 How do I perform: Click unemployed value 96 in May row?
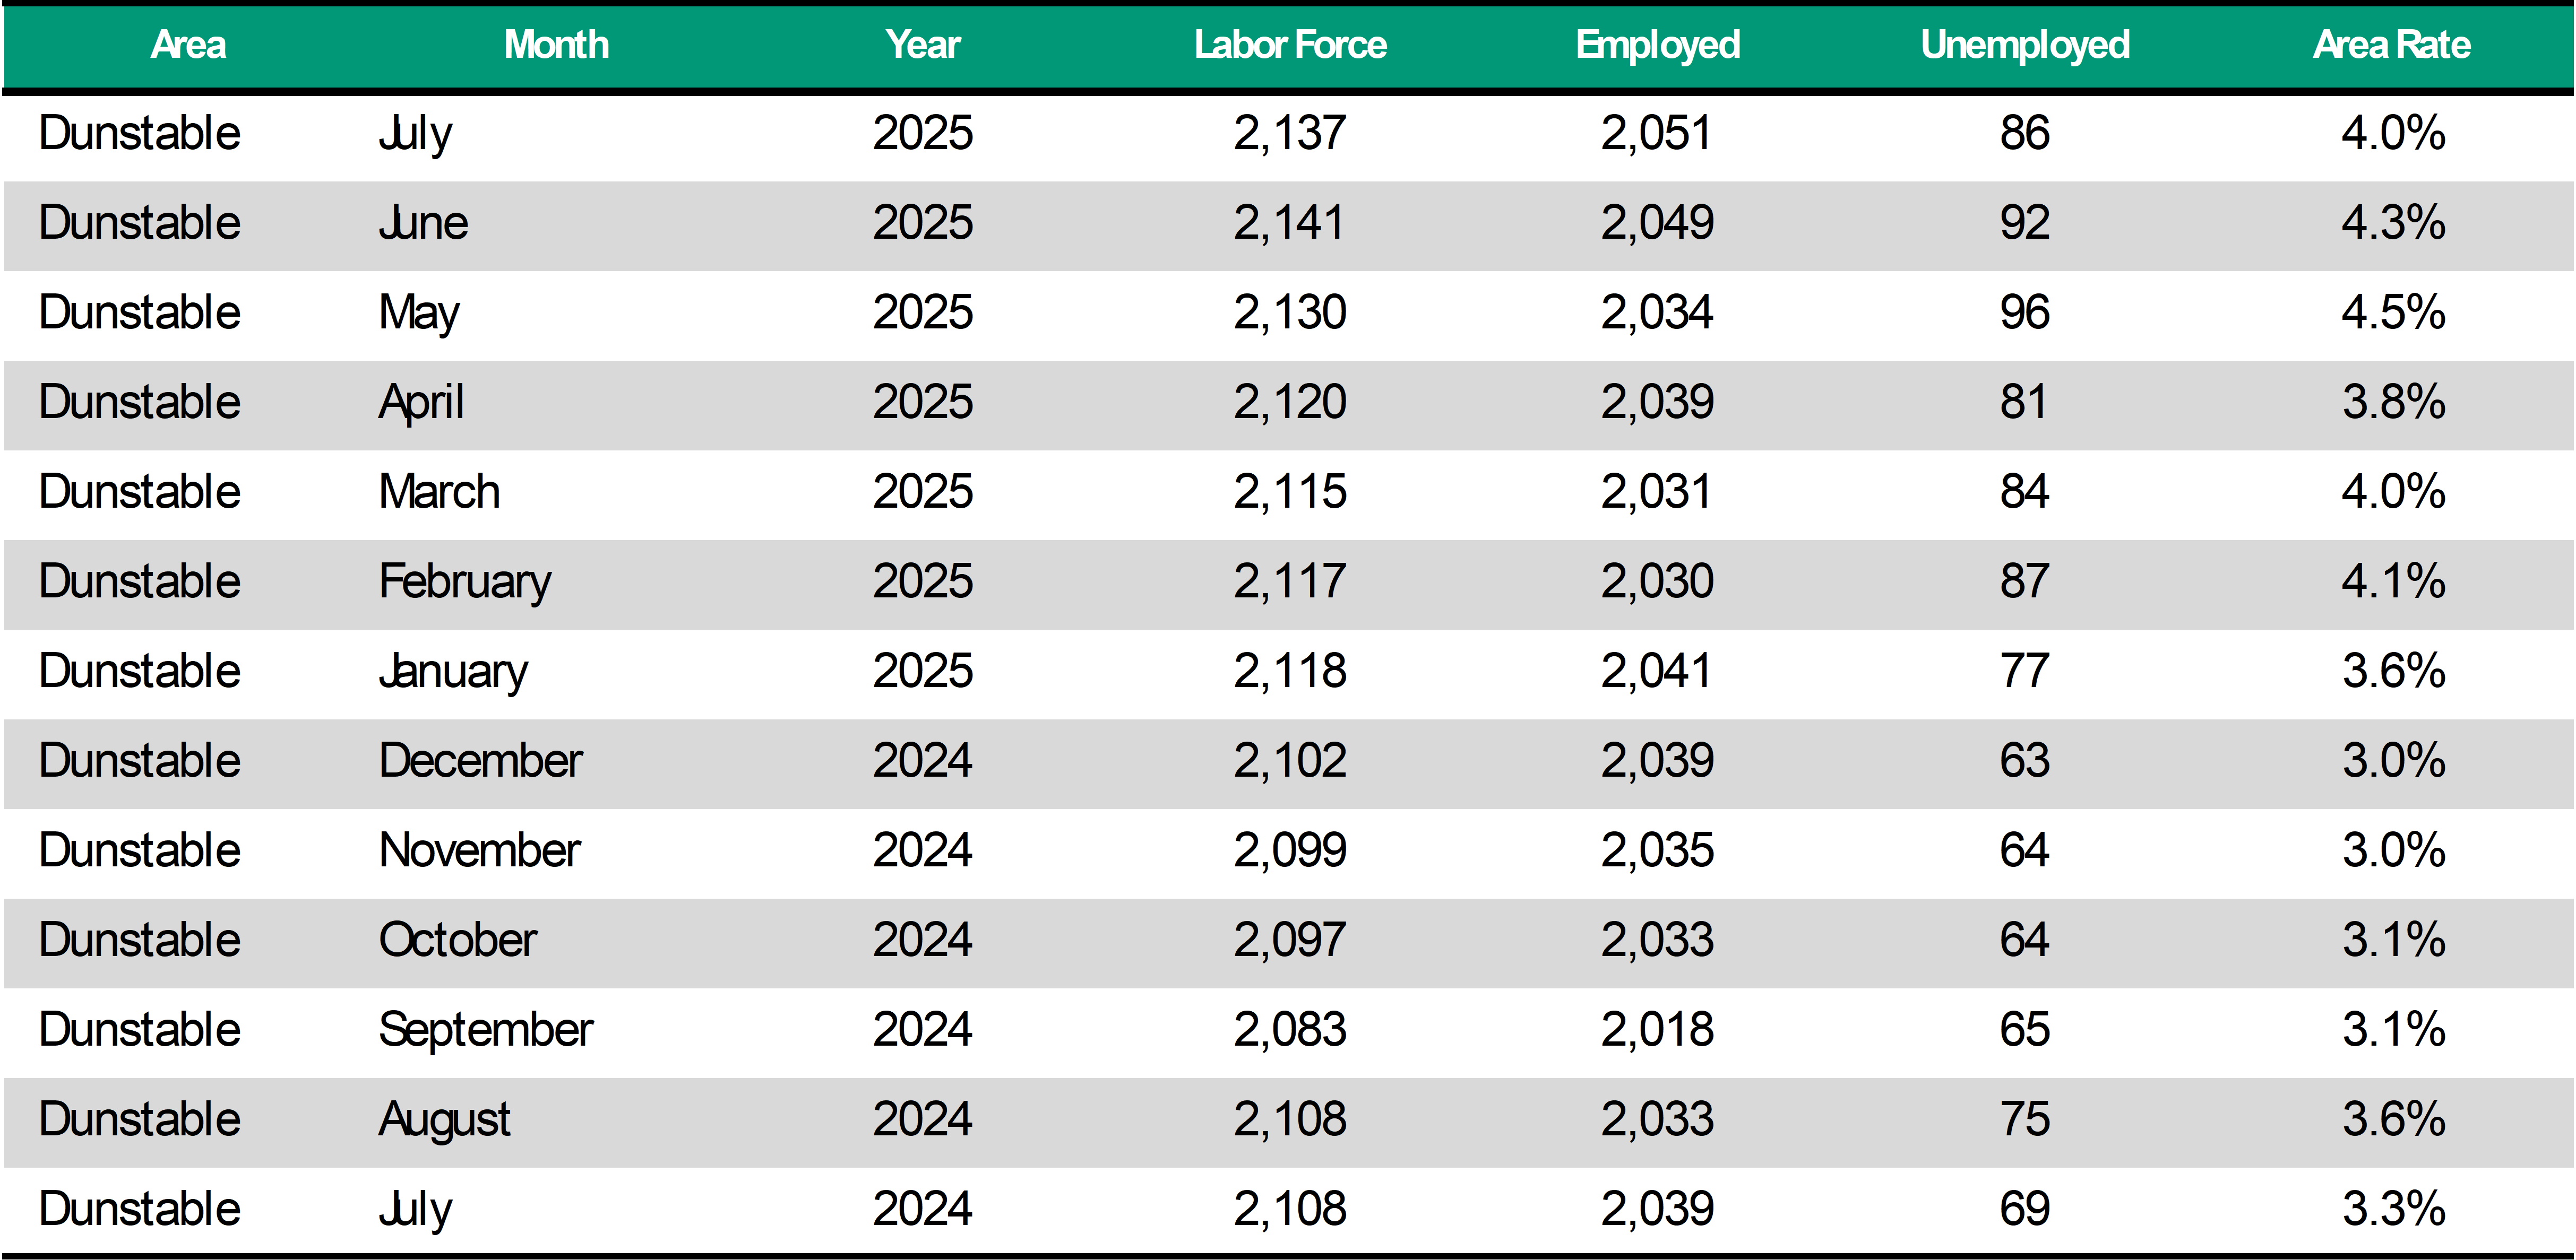[2024, 313]
